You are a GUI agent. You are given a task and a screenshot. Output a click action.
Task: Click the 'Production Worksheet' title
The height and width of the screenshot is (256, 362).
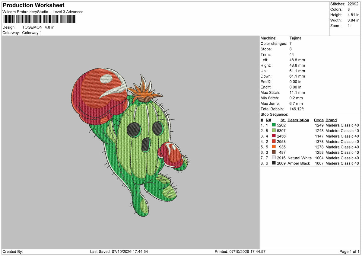pyautogui.click(x=33, y=5)
